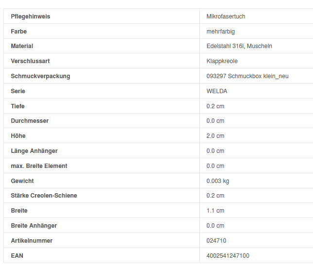The image size is (313, 266).
Task: Click the Tiefe row label
Action: coord(18,106)
